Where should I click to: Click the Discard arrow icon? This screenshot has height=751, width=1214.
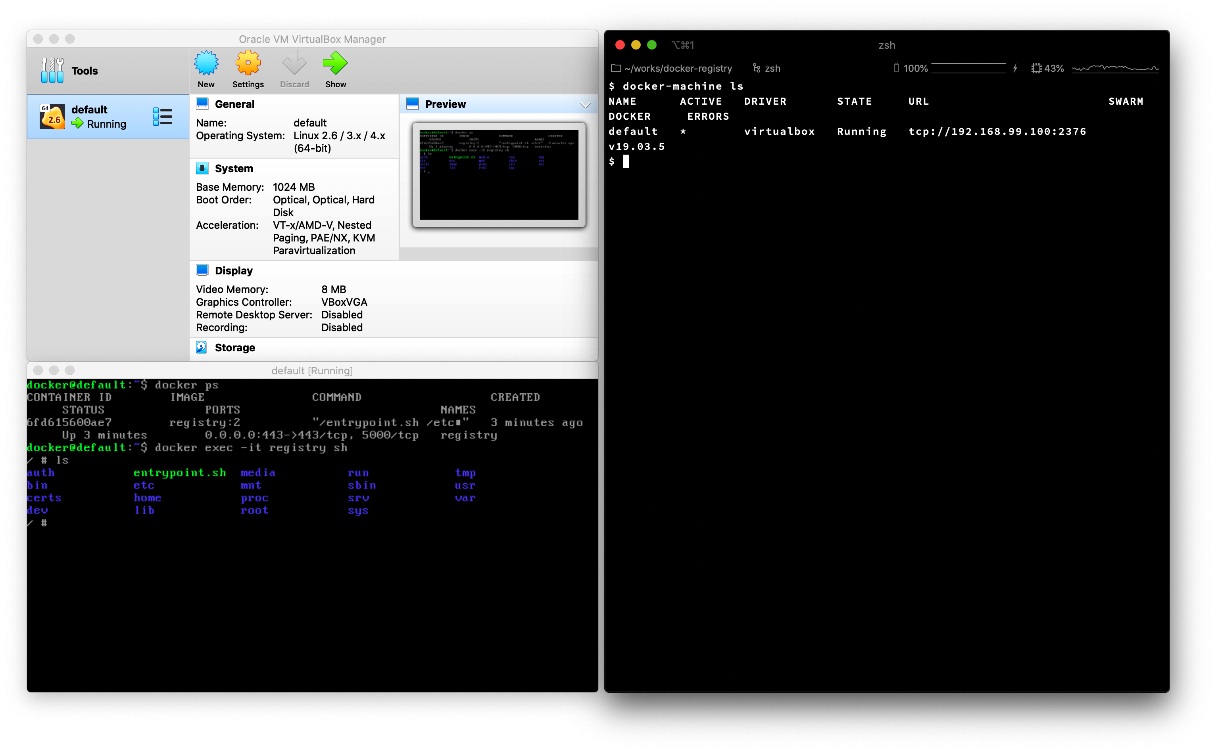pos(294,63)
